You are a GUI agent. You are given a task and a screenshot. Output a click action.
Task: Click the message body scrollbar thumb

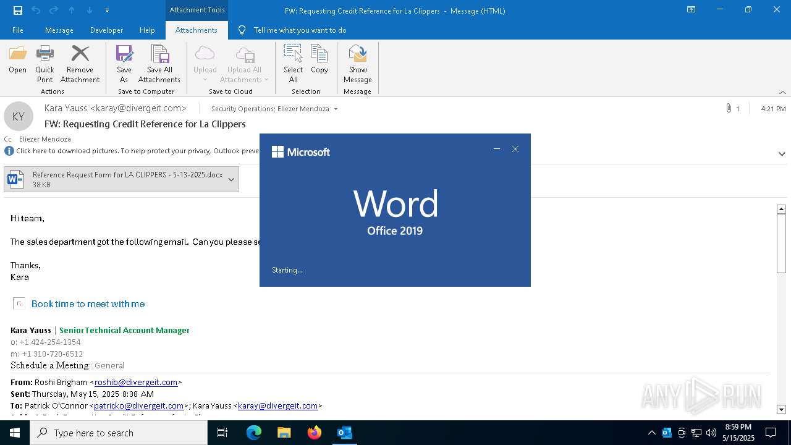(781, 244)
